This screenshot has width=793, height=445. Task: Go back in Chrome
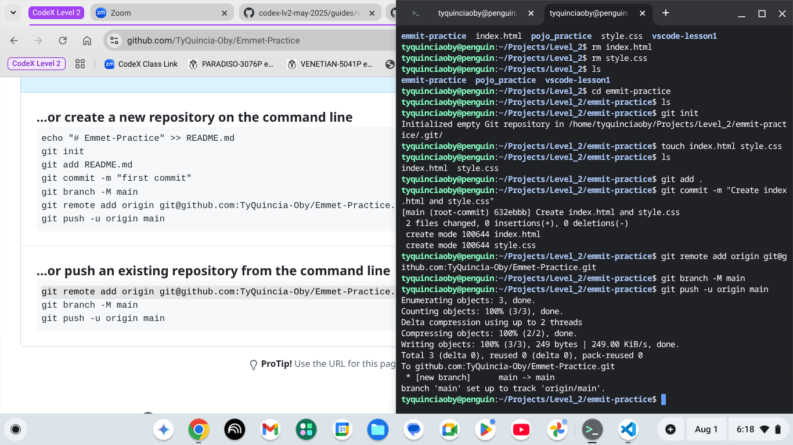[14, 41]
